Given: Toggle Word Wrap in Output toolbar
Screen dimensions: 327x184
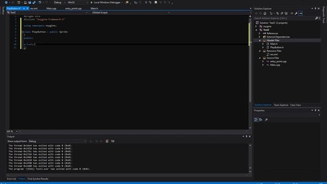Looking at the screenshot, I should coord(112,141).
